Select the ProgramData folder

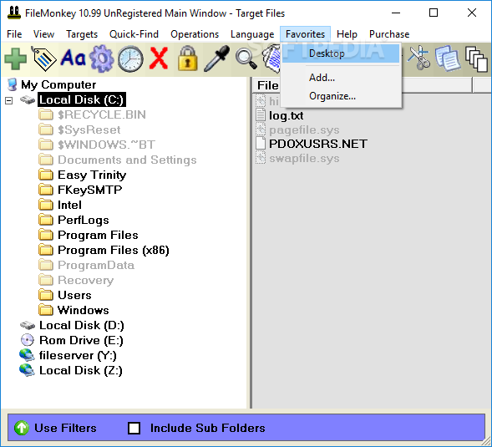[96, 265]
